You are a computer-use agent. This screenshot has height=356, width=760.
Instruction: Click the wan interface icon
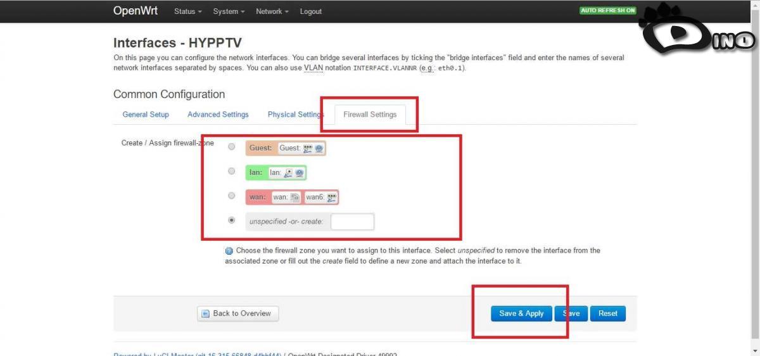coord(294,197)
